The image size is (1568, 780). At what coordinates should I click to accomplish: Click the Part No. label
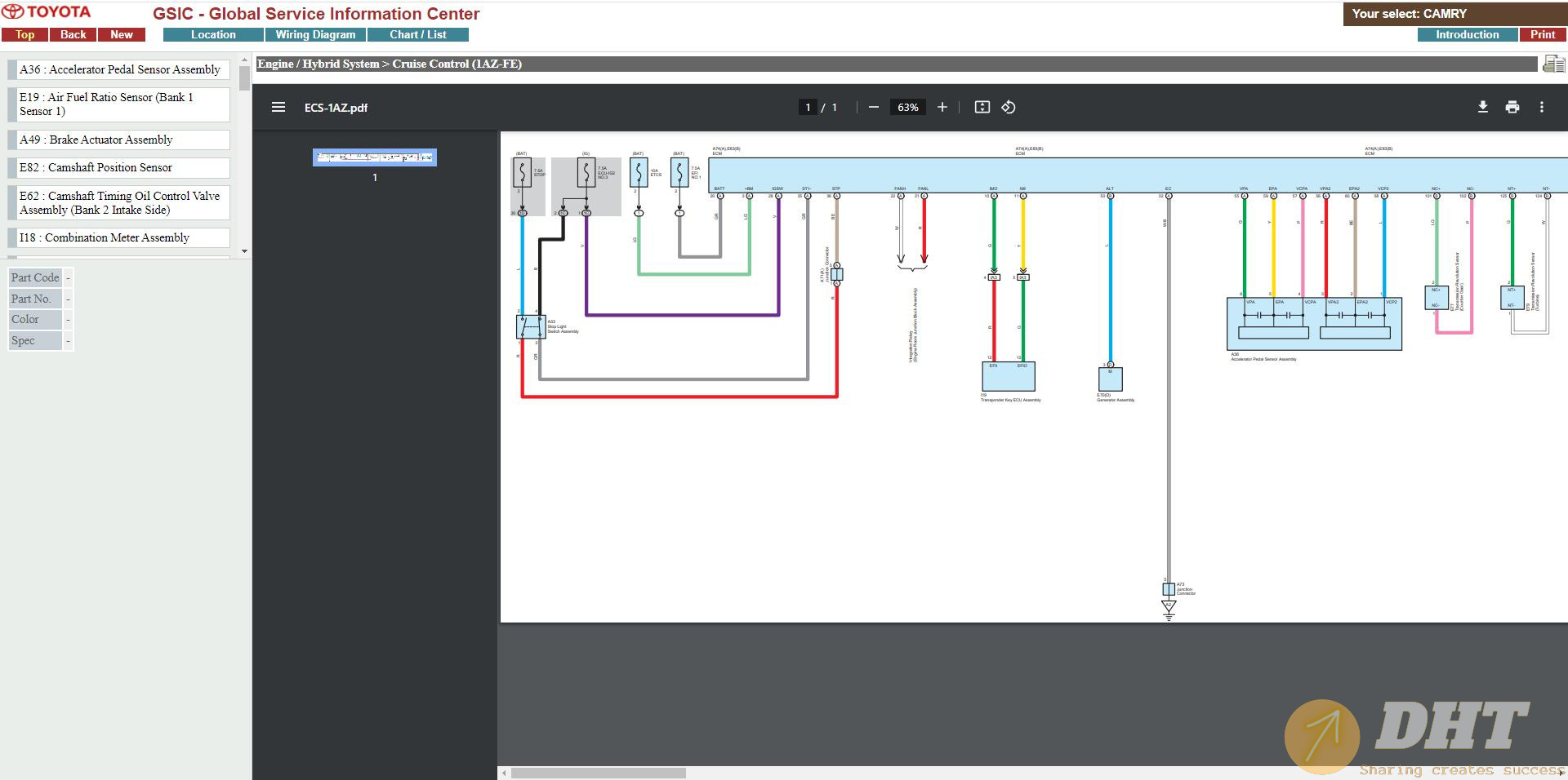click(x=35, y=299)
